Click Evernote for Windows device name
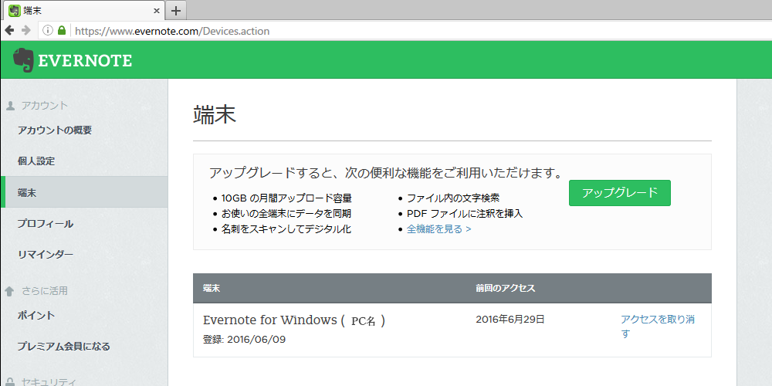The width and height of the screenshot is (772, 386). [x=294, y=320]
